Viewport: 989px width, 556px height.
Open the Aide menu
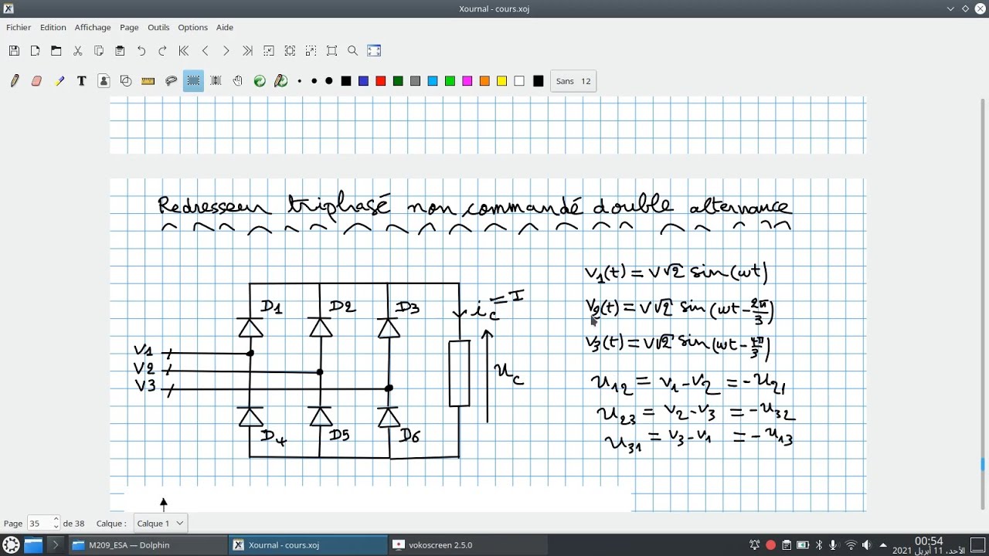point(225,27)
